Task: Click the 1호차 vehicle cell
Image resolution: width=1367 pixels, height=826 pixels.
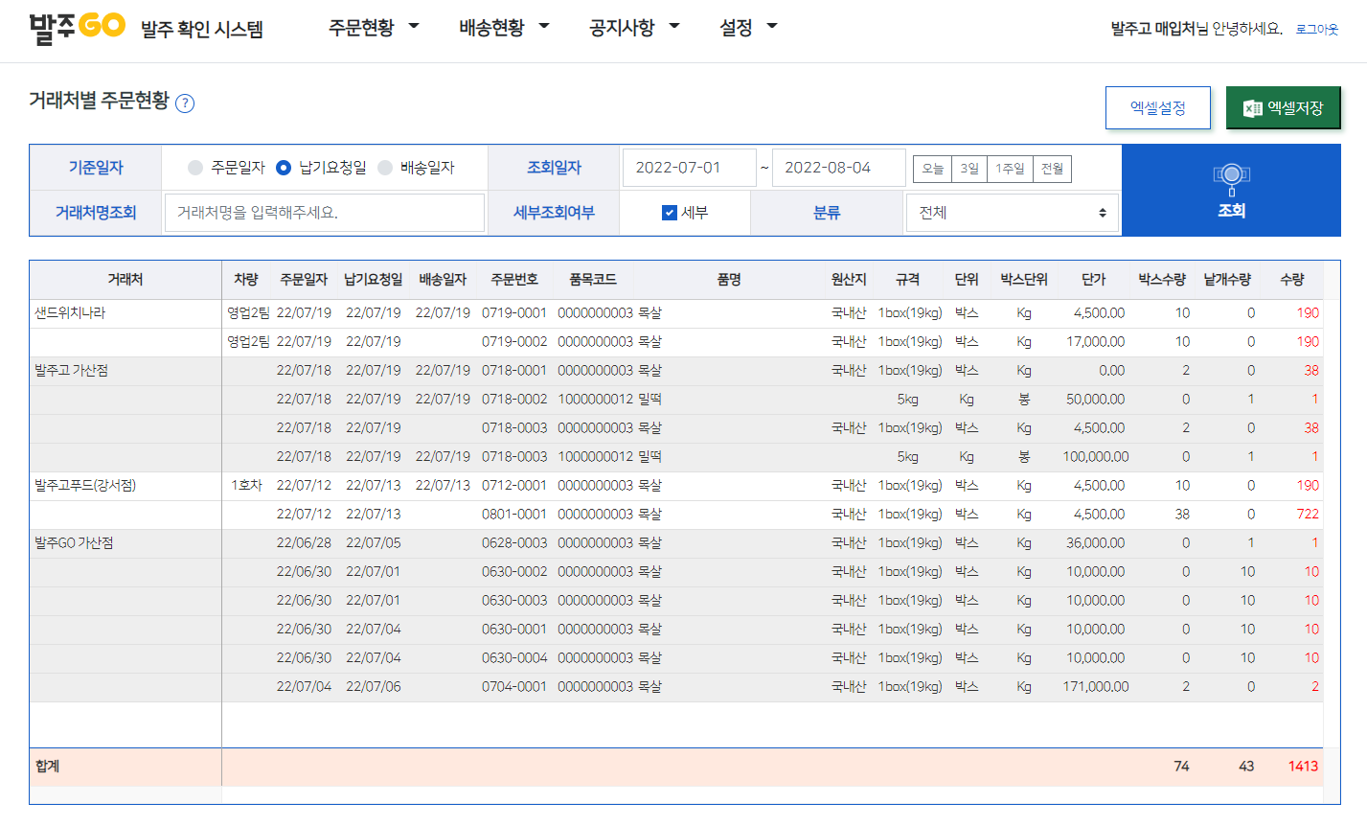Action: click(246, 486)
